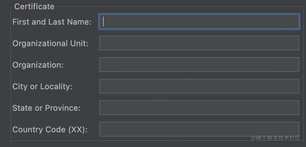This screenshot has height=147, width=306.
Task: Click the "Organizational Unit:" label text
Action: click(x=50, y=43)
